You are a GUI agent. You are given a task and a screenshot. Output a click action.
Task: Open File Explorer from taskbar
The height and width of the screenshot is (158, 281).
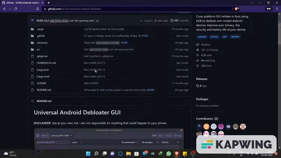click(129, 154)
